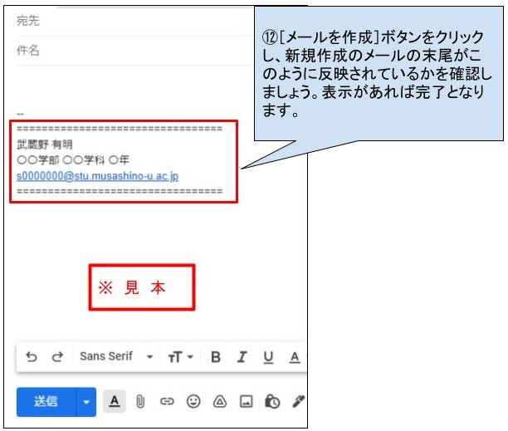Toggle underline formatting

[x=268, y=357]
